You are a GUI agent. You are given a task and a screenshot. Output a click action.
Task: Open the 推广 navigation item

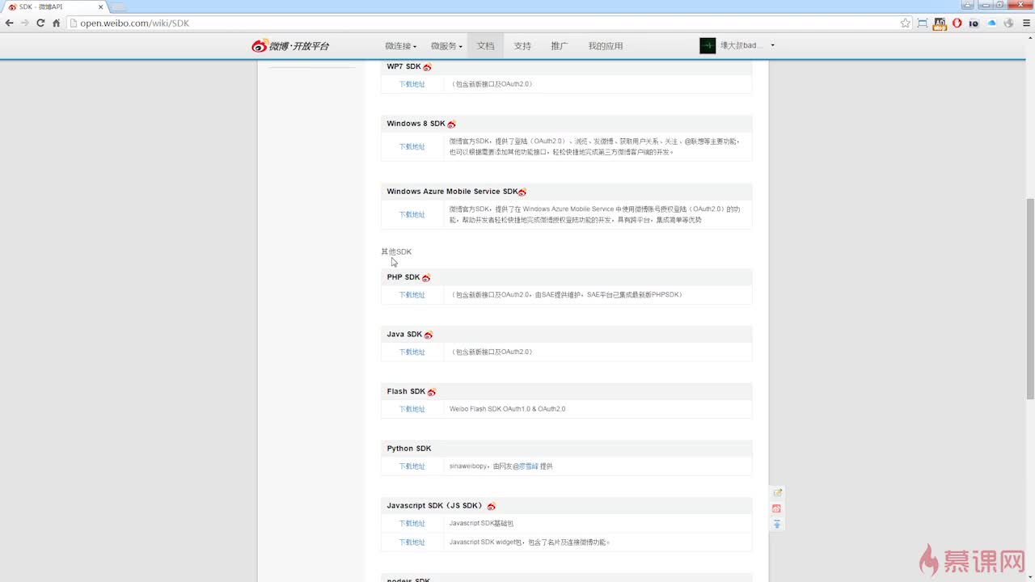pyautogui.click(x=560, y=46)
